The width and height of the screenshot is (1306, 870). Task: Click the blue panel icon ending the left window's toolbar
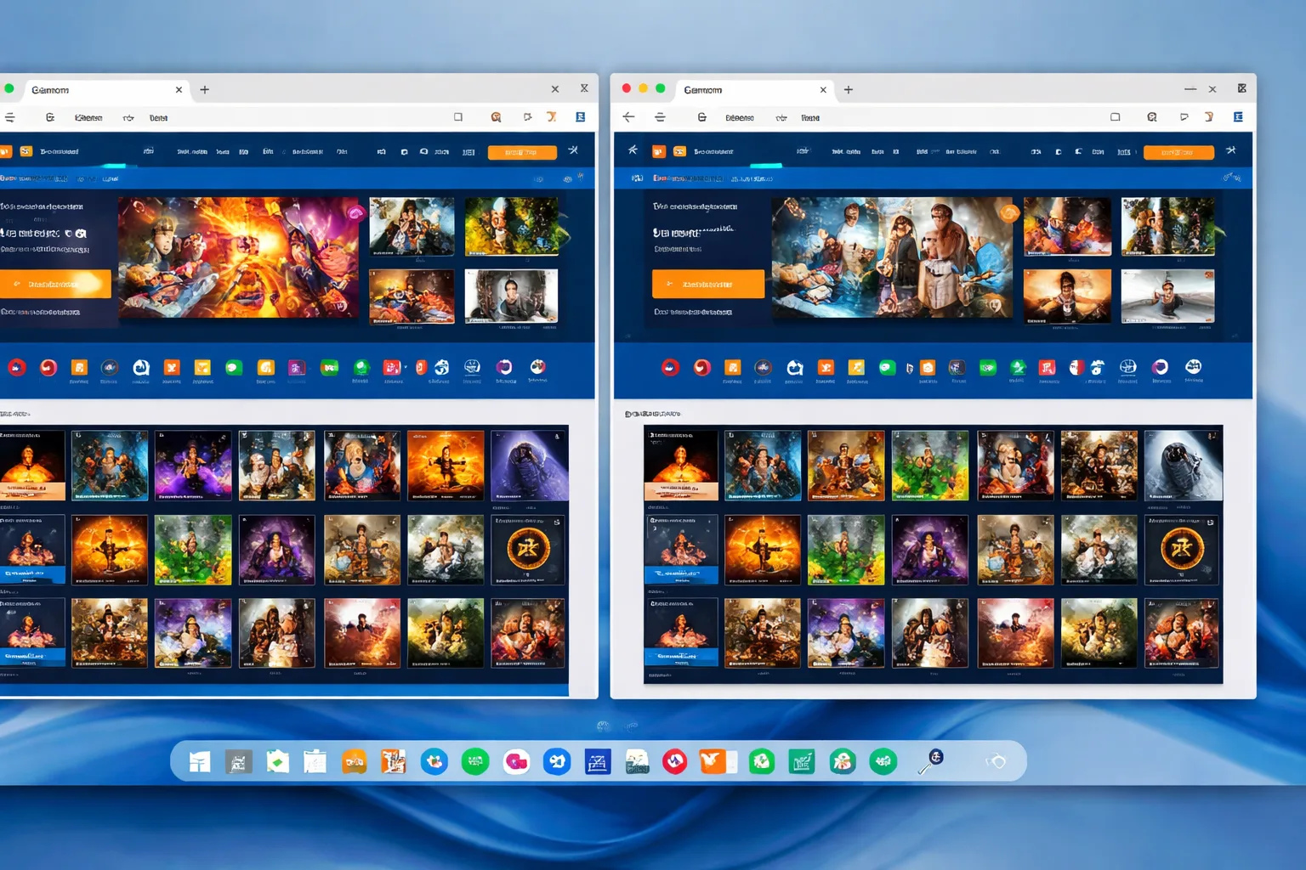(580, 117)
